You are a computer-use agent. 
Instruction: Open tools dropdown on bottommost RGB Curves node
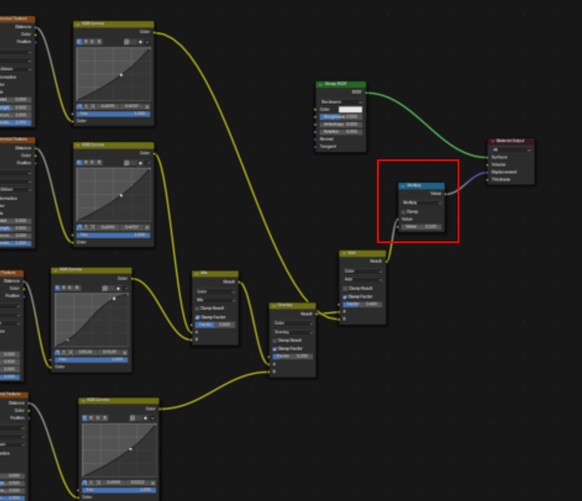[x=152, y=418]
